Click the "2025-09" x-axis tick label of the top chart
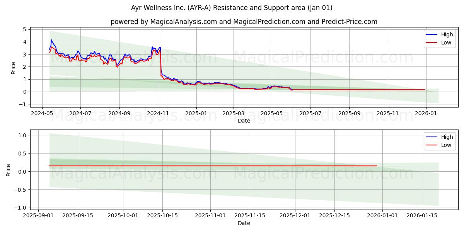Image resolution: width=464 pixels, height=232 pixels. coord(349,113)
